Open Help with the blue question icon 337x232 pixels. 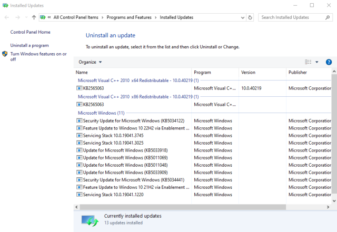point(329,62)
